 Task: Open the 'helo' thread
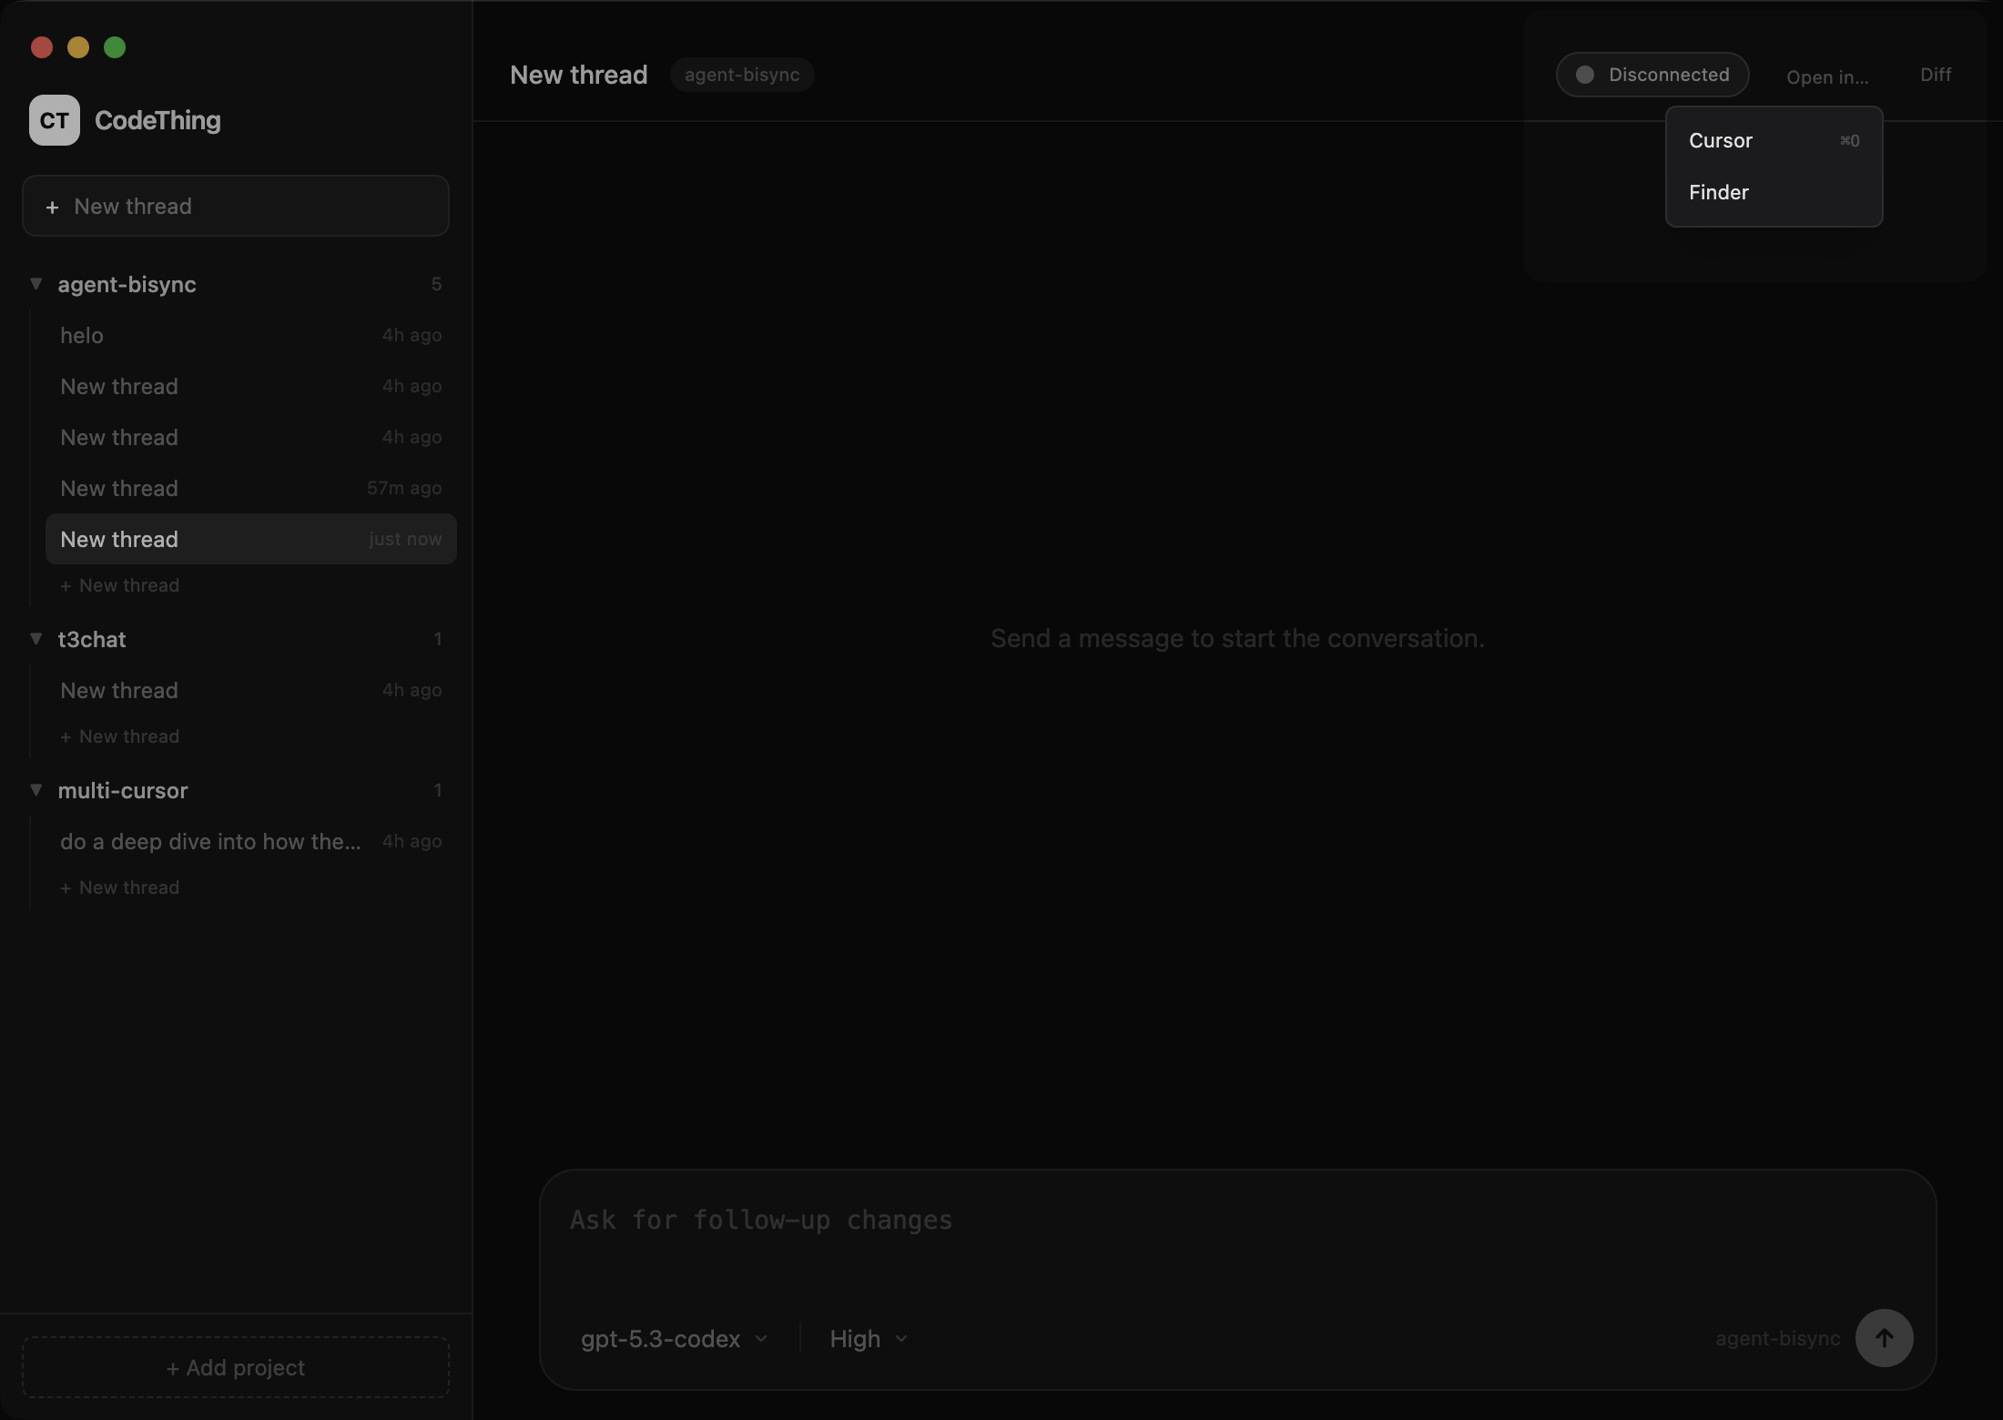tap(251, 335)
